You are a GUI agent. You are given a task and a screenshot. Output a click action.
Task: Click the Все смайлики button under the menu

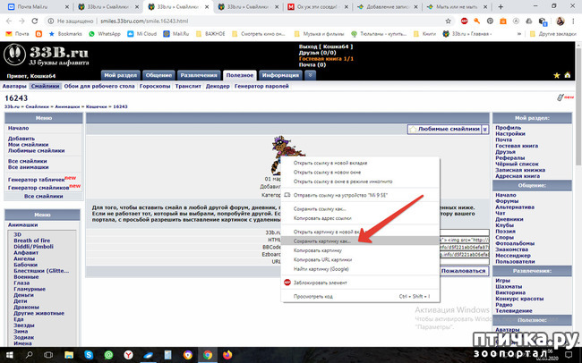coord(44,196)
